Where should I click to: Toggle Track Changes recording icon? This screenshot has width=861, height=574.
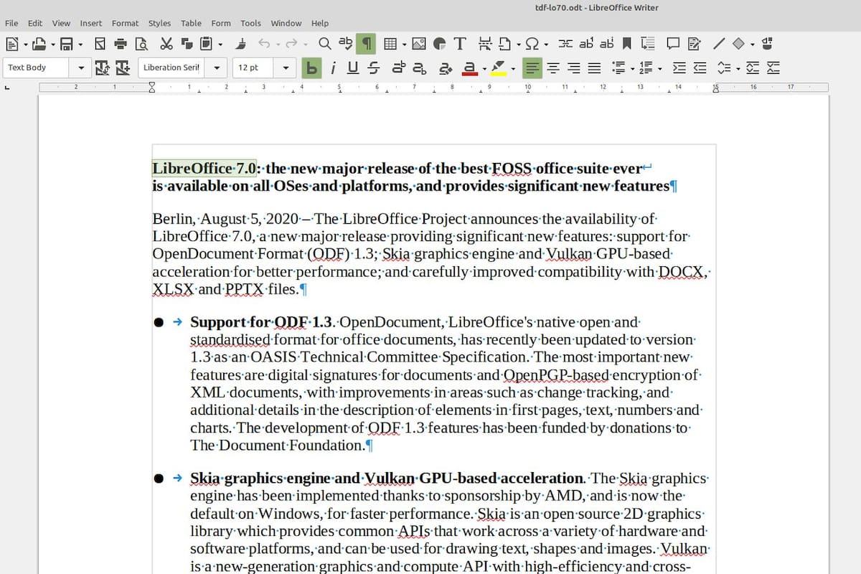(x=694, y=44)
